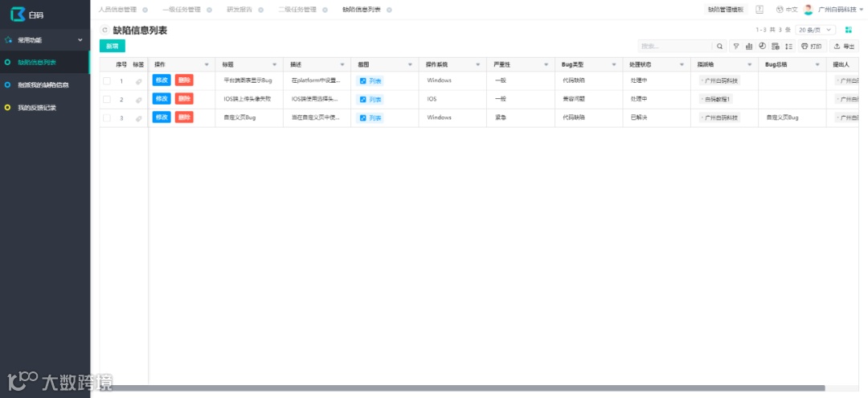868x398 pixels.
Task: Select 指派我的缺陷信息 in the sidebar
Action: (45, 84)
